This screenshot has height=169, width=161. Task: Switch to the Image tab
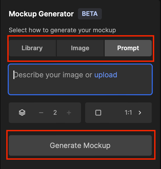point(80,48)
